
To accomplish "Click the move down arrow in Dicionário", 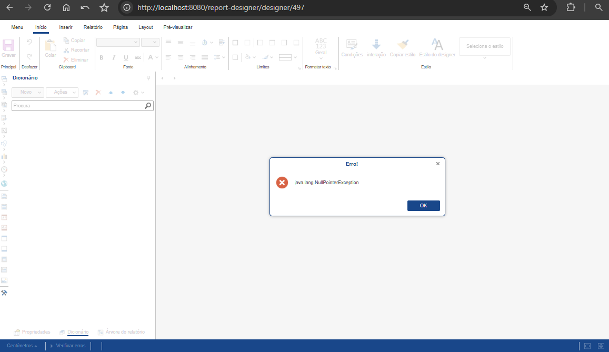I will click(123, 93).
